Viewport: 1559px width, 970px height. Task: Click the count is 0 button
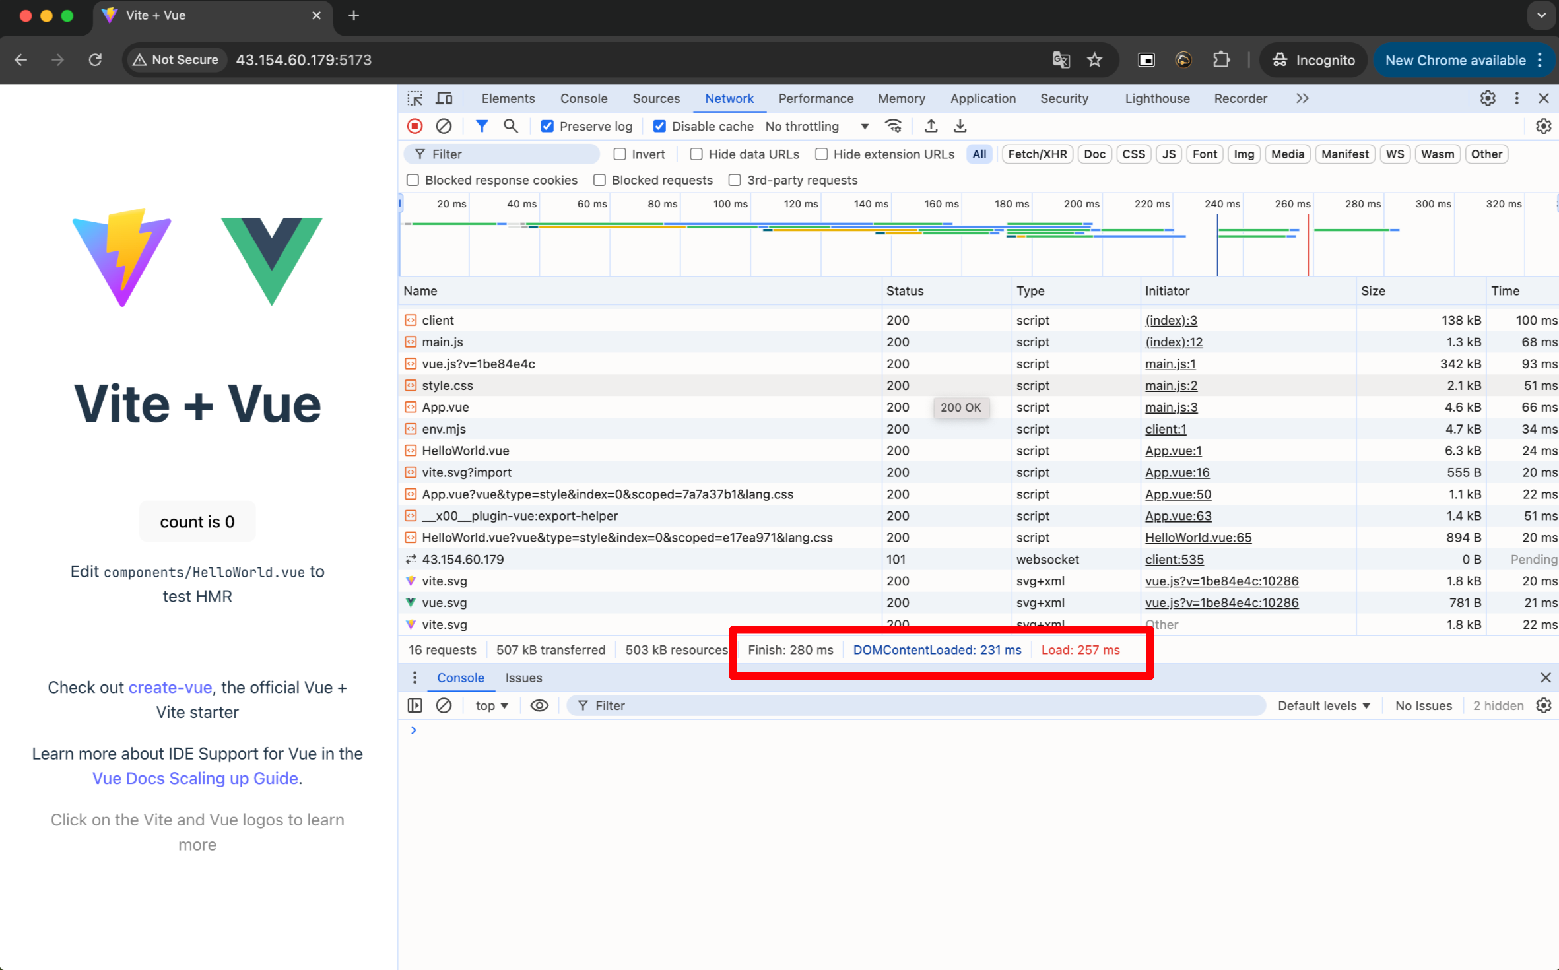point(197,521)
